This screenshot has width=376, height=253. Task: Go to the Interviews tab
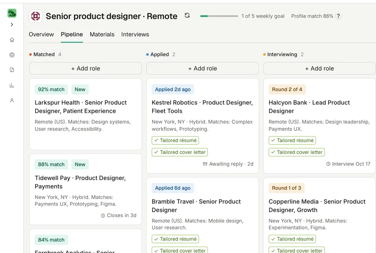tap(135, 34)
